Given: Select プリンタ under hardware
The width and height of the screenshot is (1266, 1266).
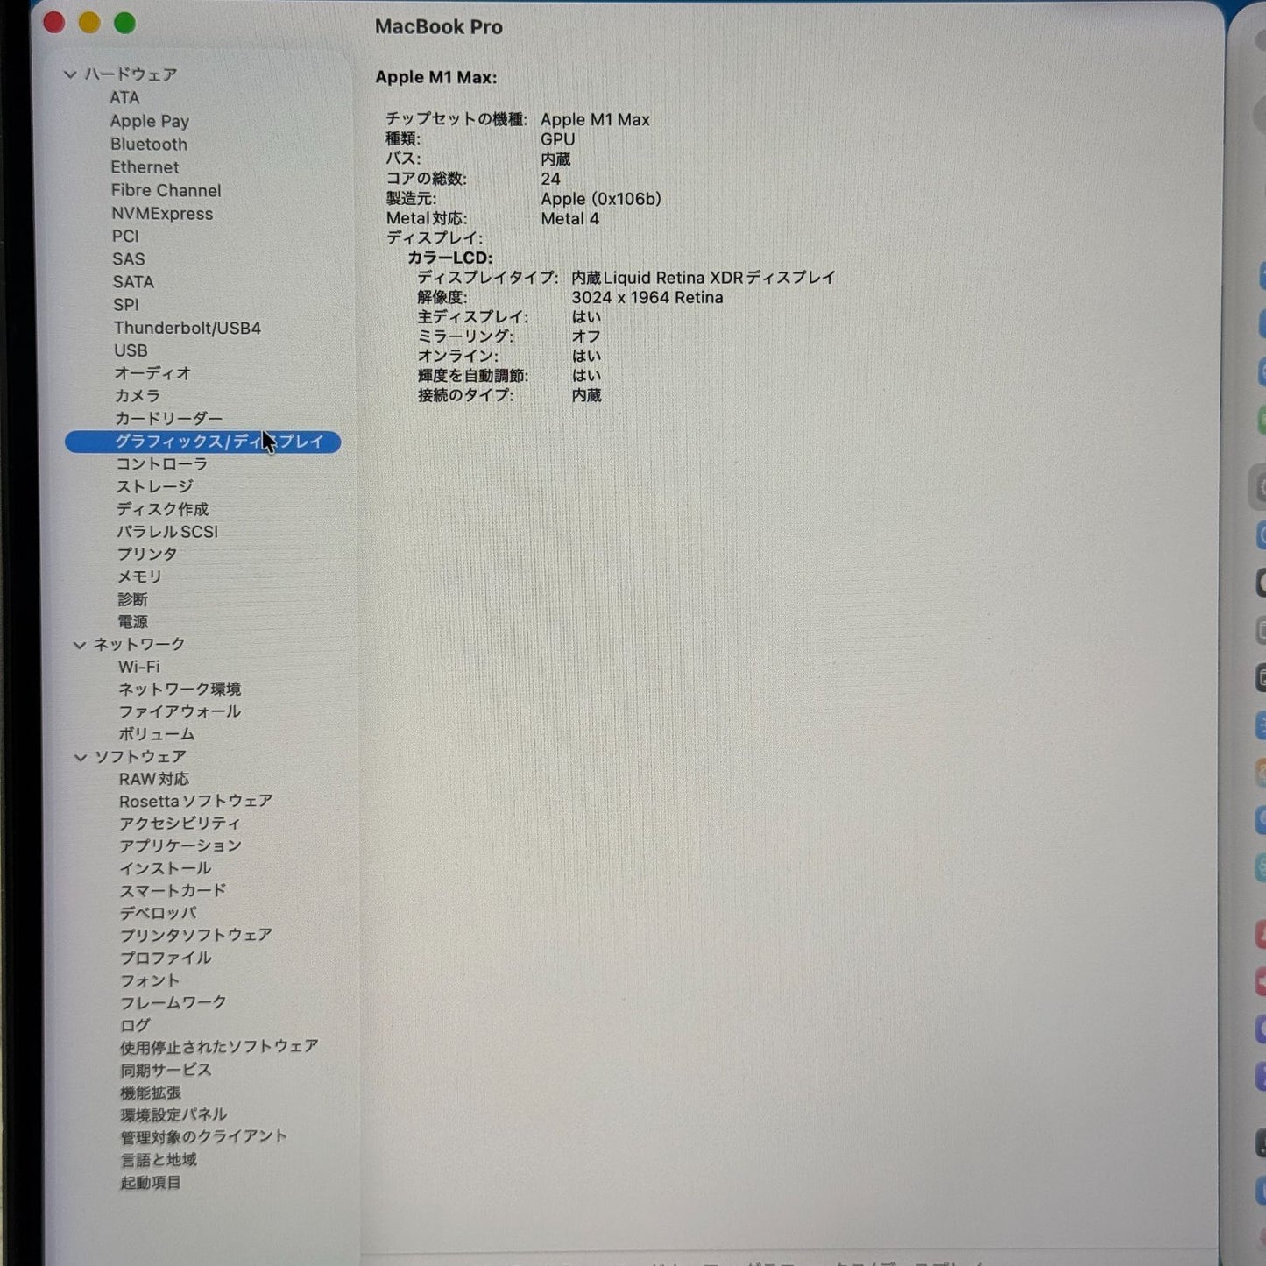Looking at the screenshot, I should coord(147,555).
